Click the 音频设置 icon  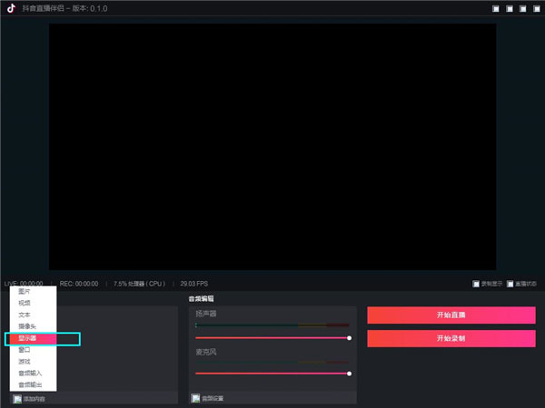pos(195,398)
